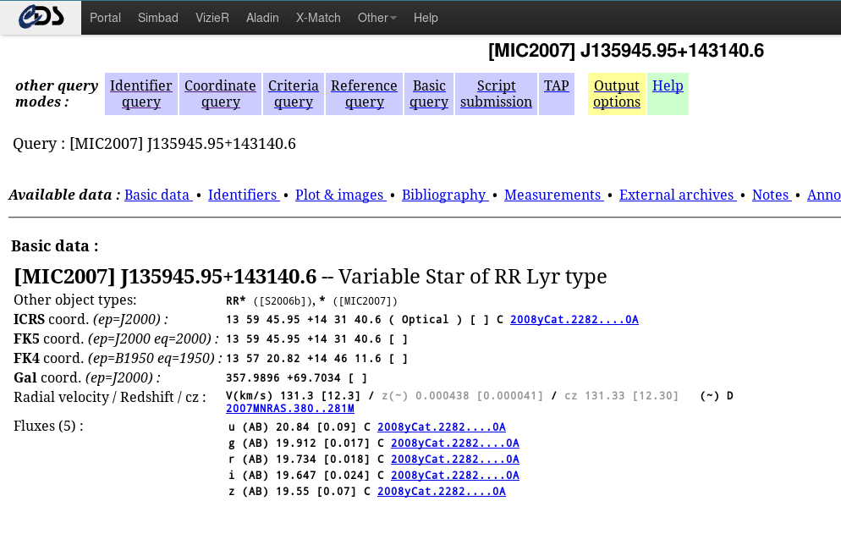Open z flux reference link

(442, 492)
